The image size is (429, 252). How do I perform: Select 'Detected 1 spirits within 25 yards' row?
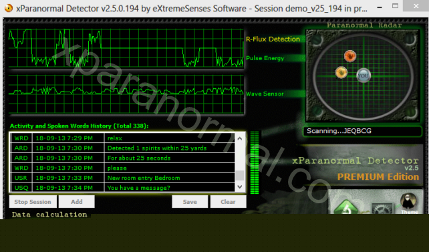(x=122, y=148)
